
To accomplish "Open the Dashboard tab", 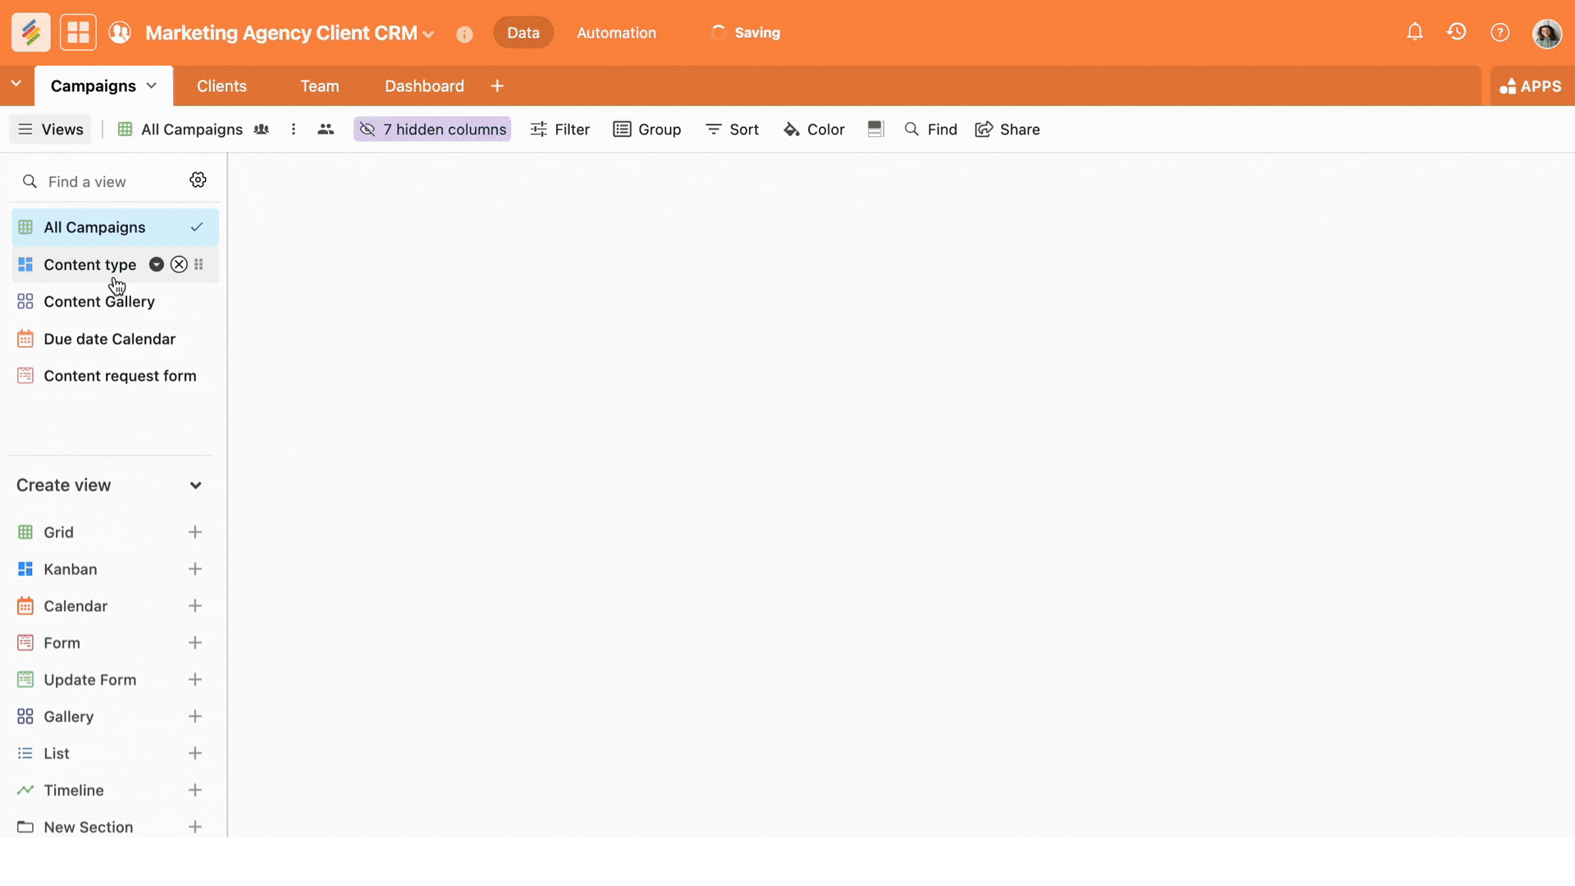I will pyautogui.click(x=424, y=86).
